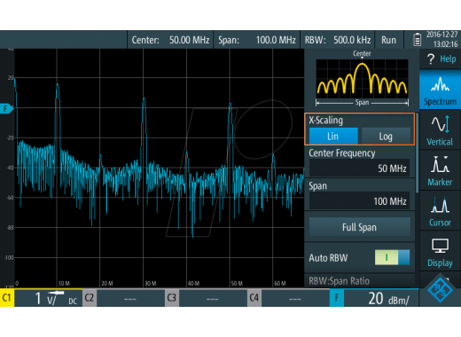
Task: Select the Spectrum menu icon
Action: [441, 90]
